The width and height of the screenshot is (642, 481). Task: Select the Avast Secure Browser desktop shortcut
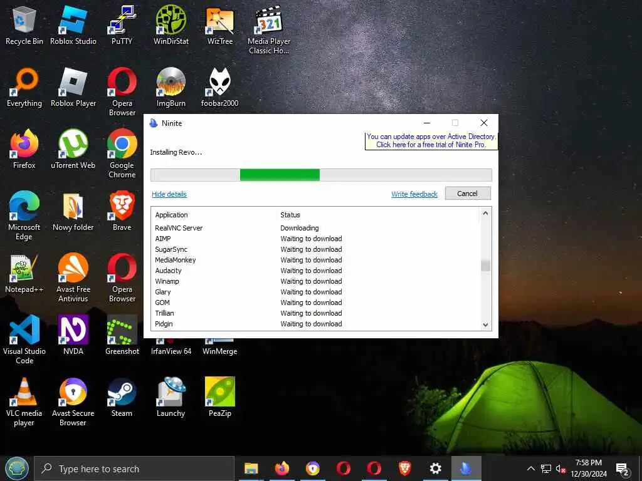point(73,401)
